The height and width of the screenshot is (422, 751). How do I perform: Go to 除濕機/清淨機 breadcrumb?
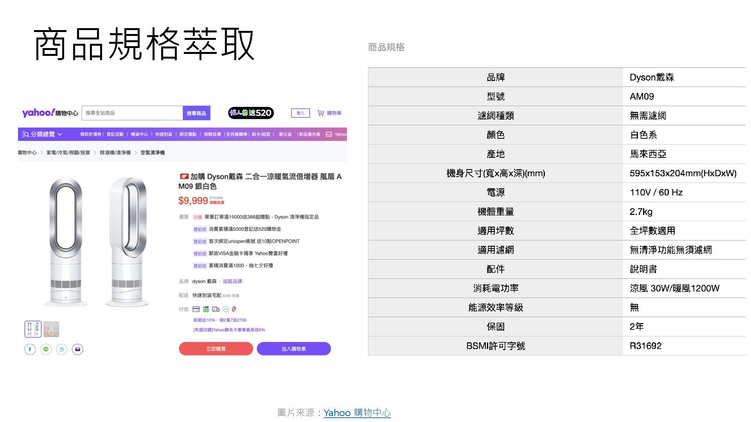click(x=115, y=153)
